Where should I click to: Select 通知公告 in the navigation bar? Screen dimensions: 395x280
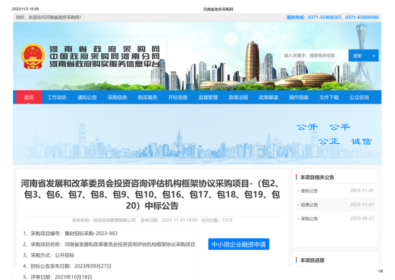click(x=87, y=97)
